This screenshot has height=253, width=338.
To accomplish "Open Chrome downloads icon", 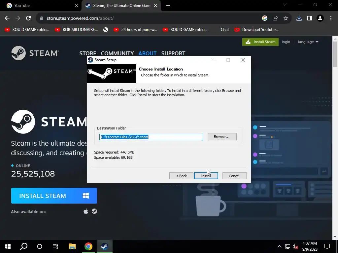I will pyautogui.click(x=299, y=18).
